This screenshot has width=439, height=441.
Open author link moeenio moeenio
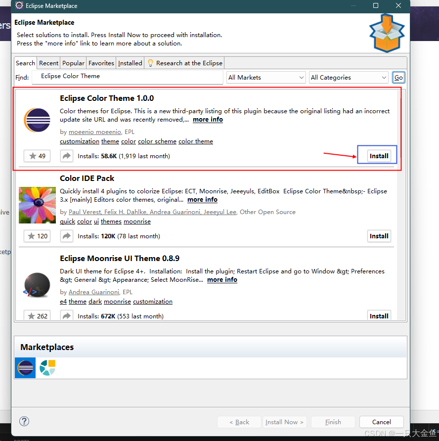[x=95, y=132]
